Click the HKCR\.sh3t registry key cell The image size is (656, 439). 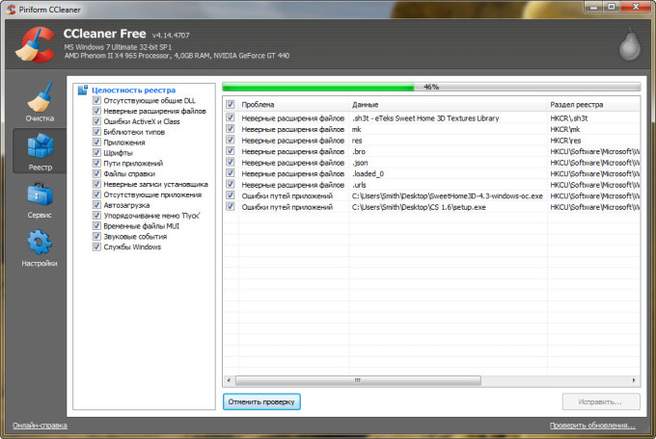click(x=569, y=118)
